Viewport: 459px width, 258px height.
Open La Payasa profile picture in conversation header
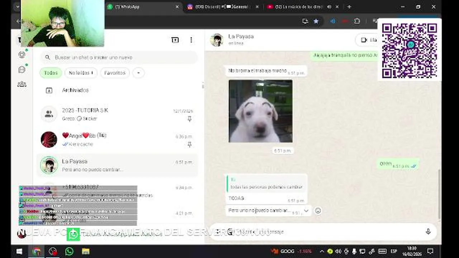(x=217, y=40)
